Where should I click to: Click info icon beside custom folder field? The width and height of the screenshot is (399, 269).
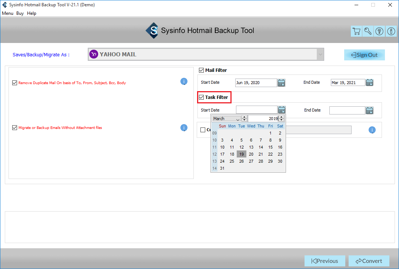point(372,130)
